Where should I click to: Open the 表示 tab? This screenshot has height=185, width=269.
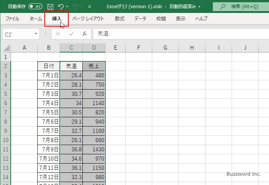pyautogui.click(x=180, y=18)
